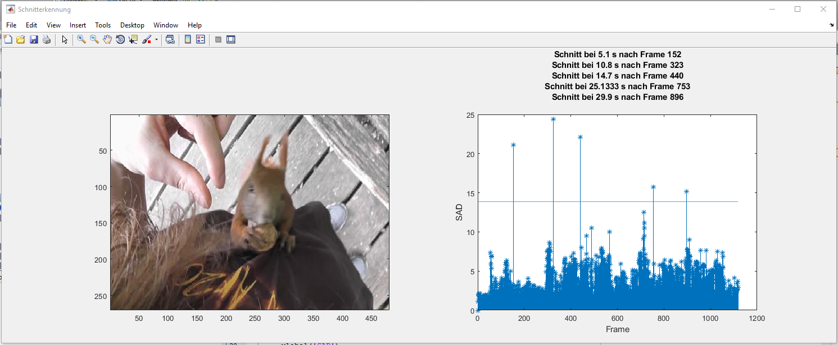Screen dimensions: 838x345
Task: Expand the brush color dropdown arrow
Action: [x=156, y=40]
